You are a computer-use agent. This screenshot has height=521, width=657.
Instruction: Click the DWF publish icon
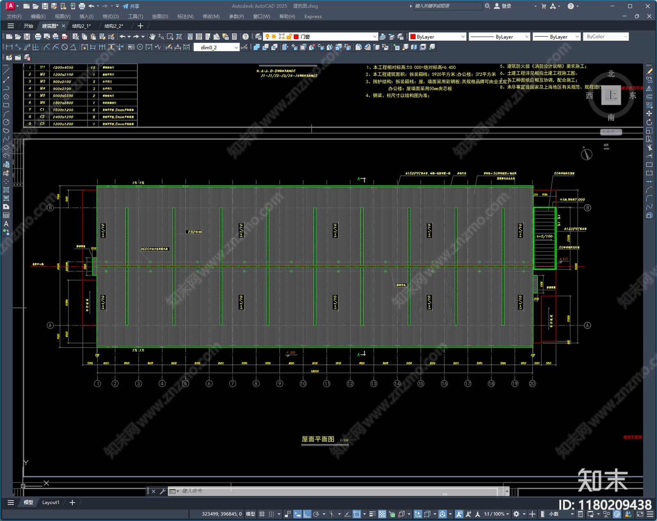(64, 37)
